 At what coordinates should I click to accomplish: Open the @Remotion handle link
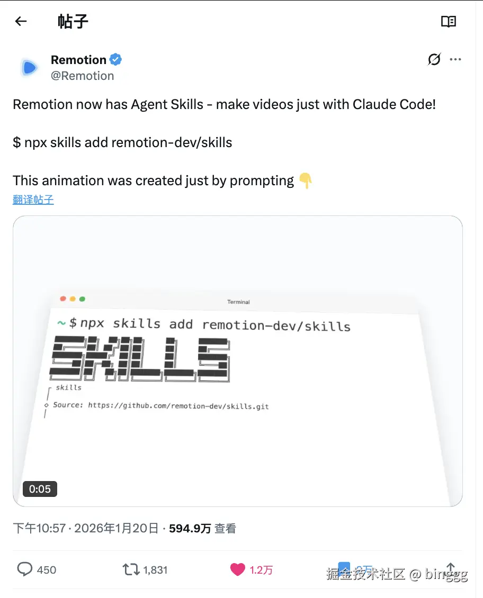pos(83,76)
